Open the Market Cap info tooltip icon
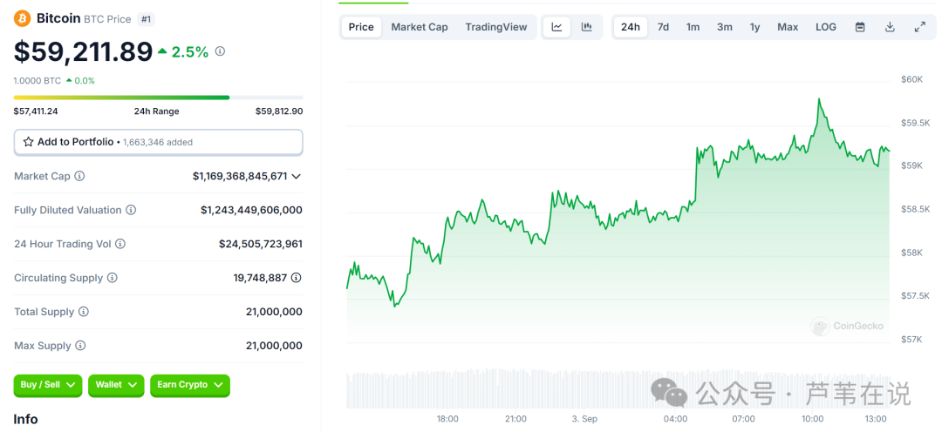 pos(79,177)
